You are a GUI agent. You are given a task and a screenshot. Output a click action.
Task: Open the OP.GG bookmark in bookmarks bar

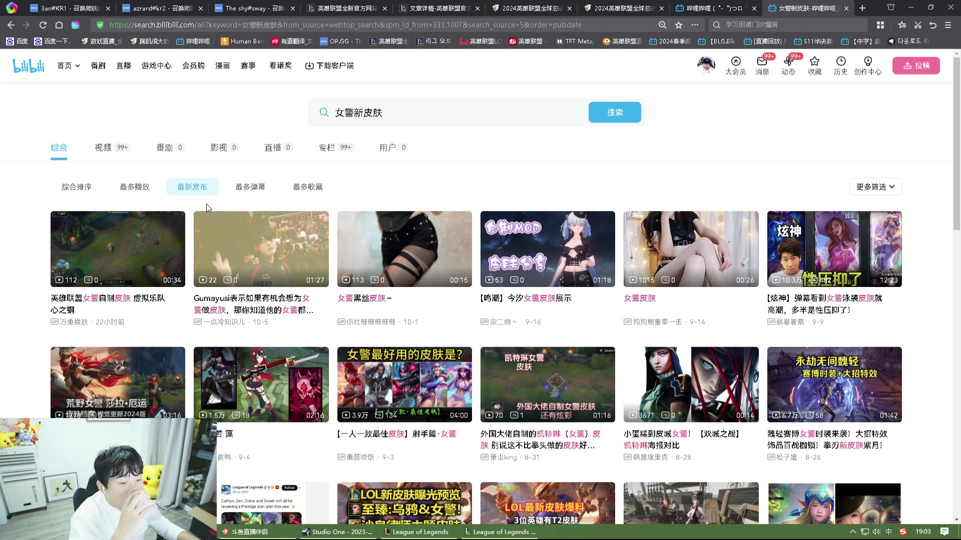[x=340, y=41]
